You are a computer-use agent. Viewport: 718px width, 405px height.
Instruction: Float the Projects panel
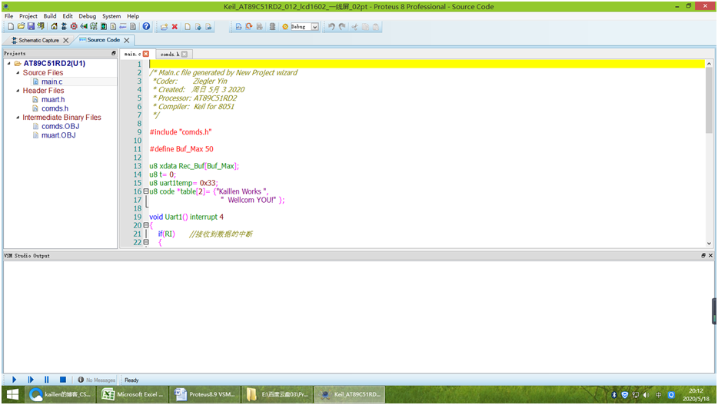click(x=114, y=54)
